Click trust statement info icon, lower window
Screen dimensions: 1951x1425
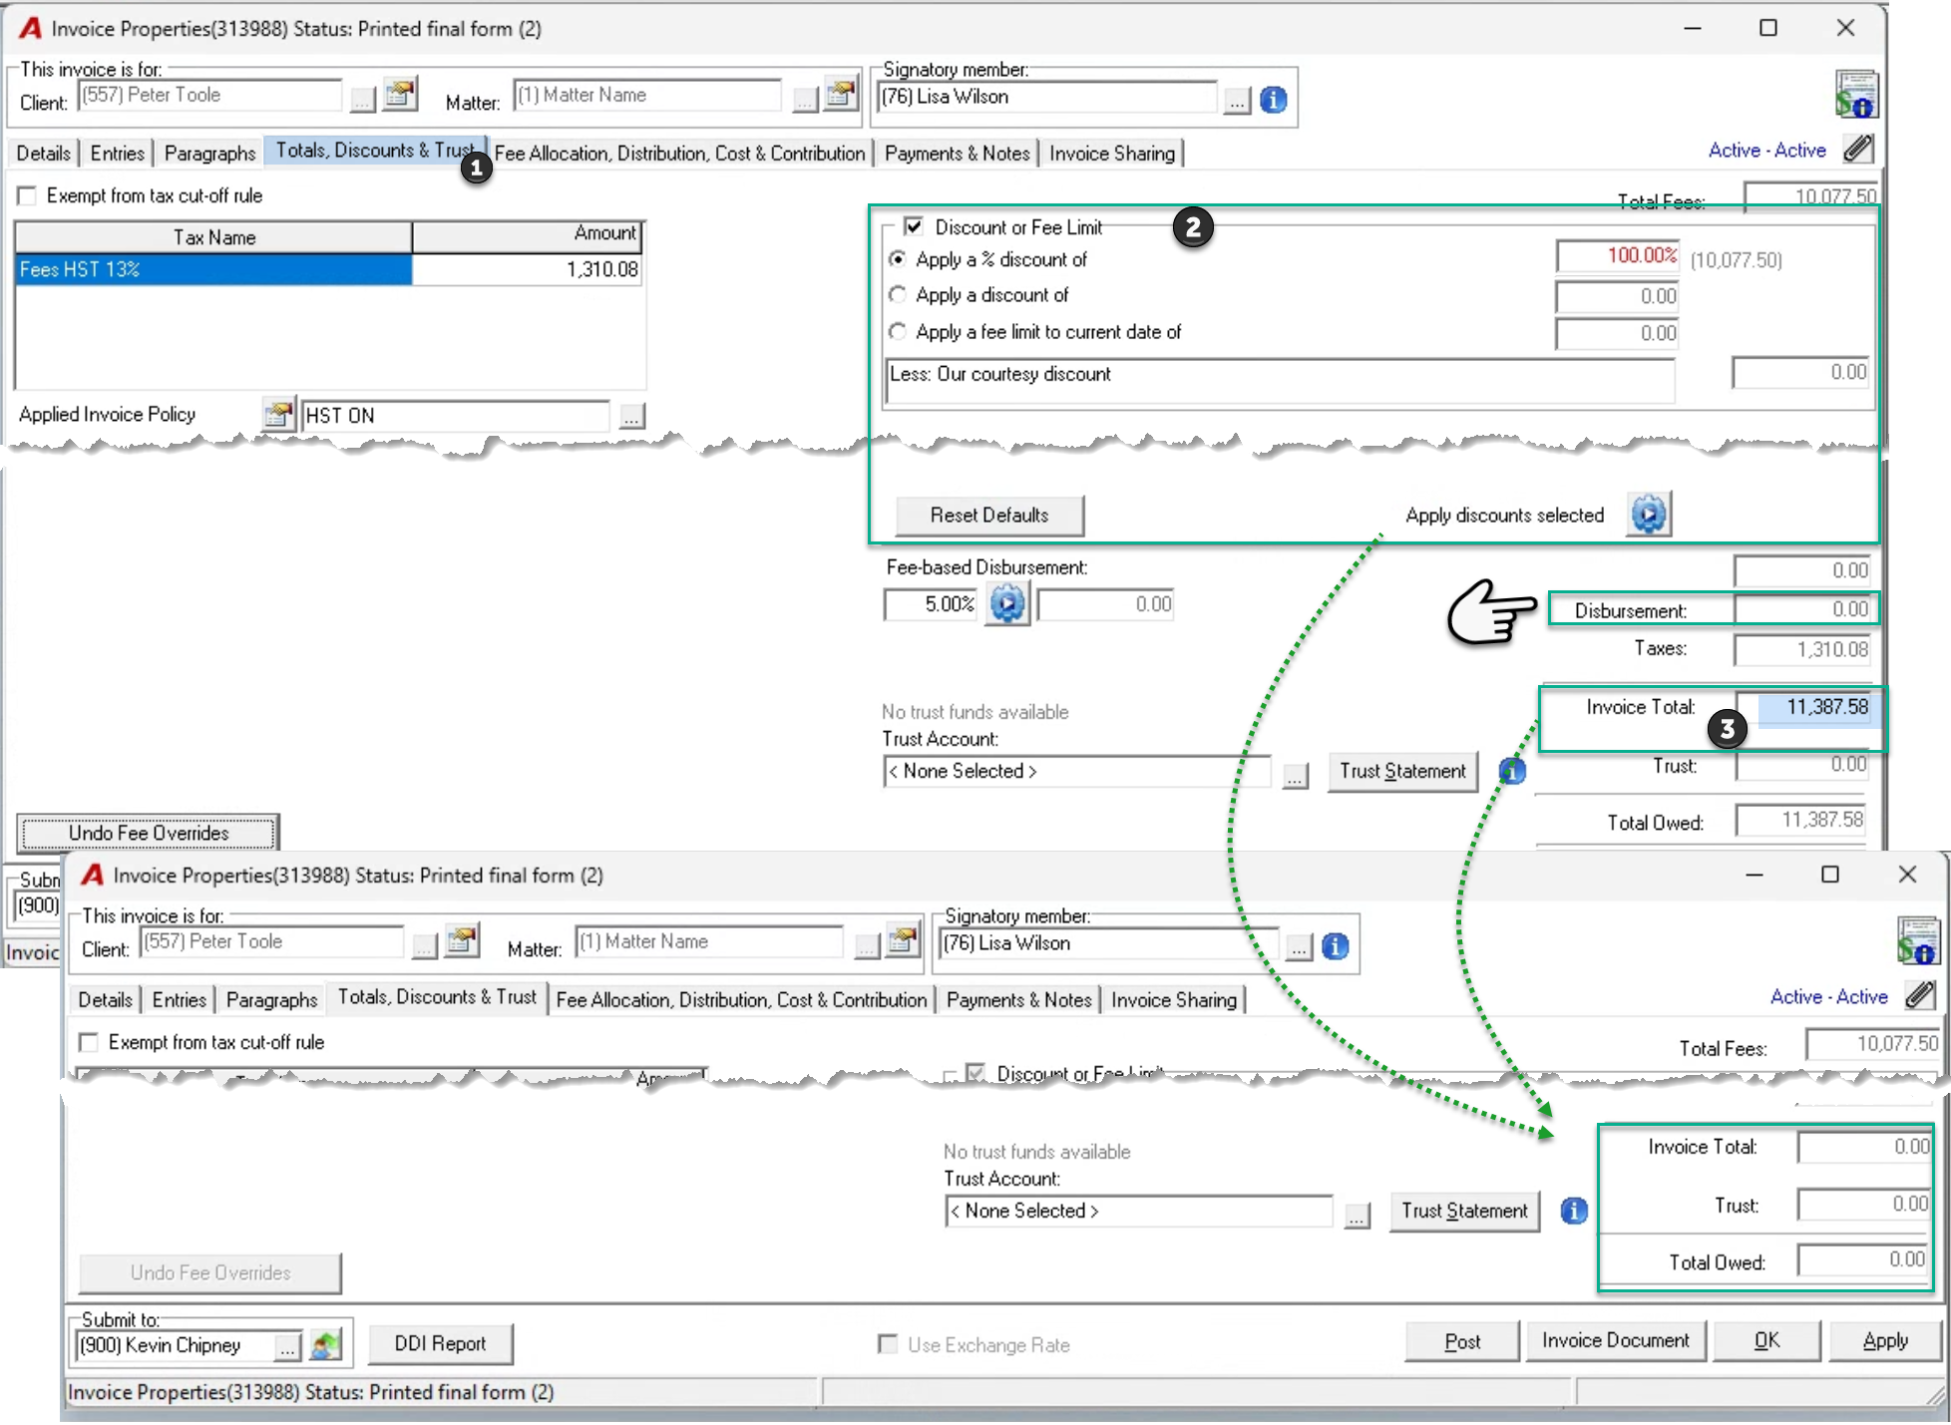(x=1573, y=1211)
